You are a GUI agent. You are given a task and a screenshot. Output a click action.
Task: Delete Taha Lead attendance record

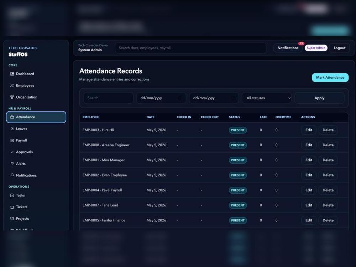click(x=328, y=205)
